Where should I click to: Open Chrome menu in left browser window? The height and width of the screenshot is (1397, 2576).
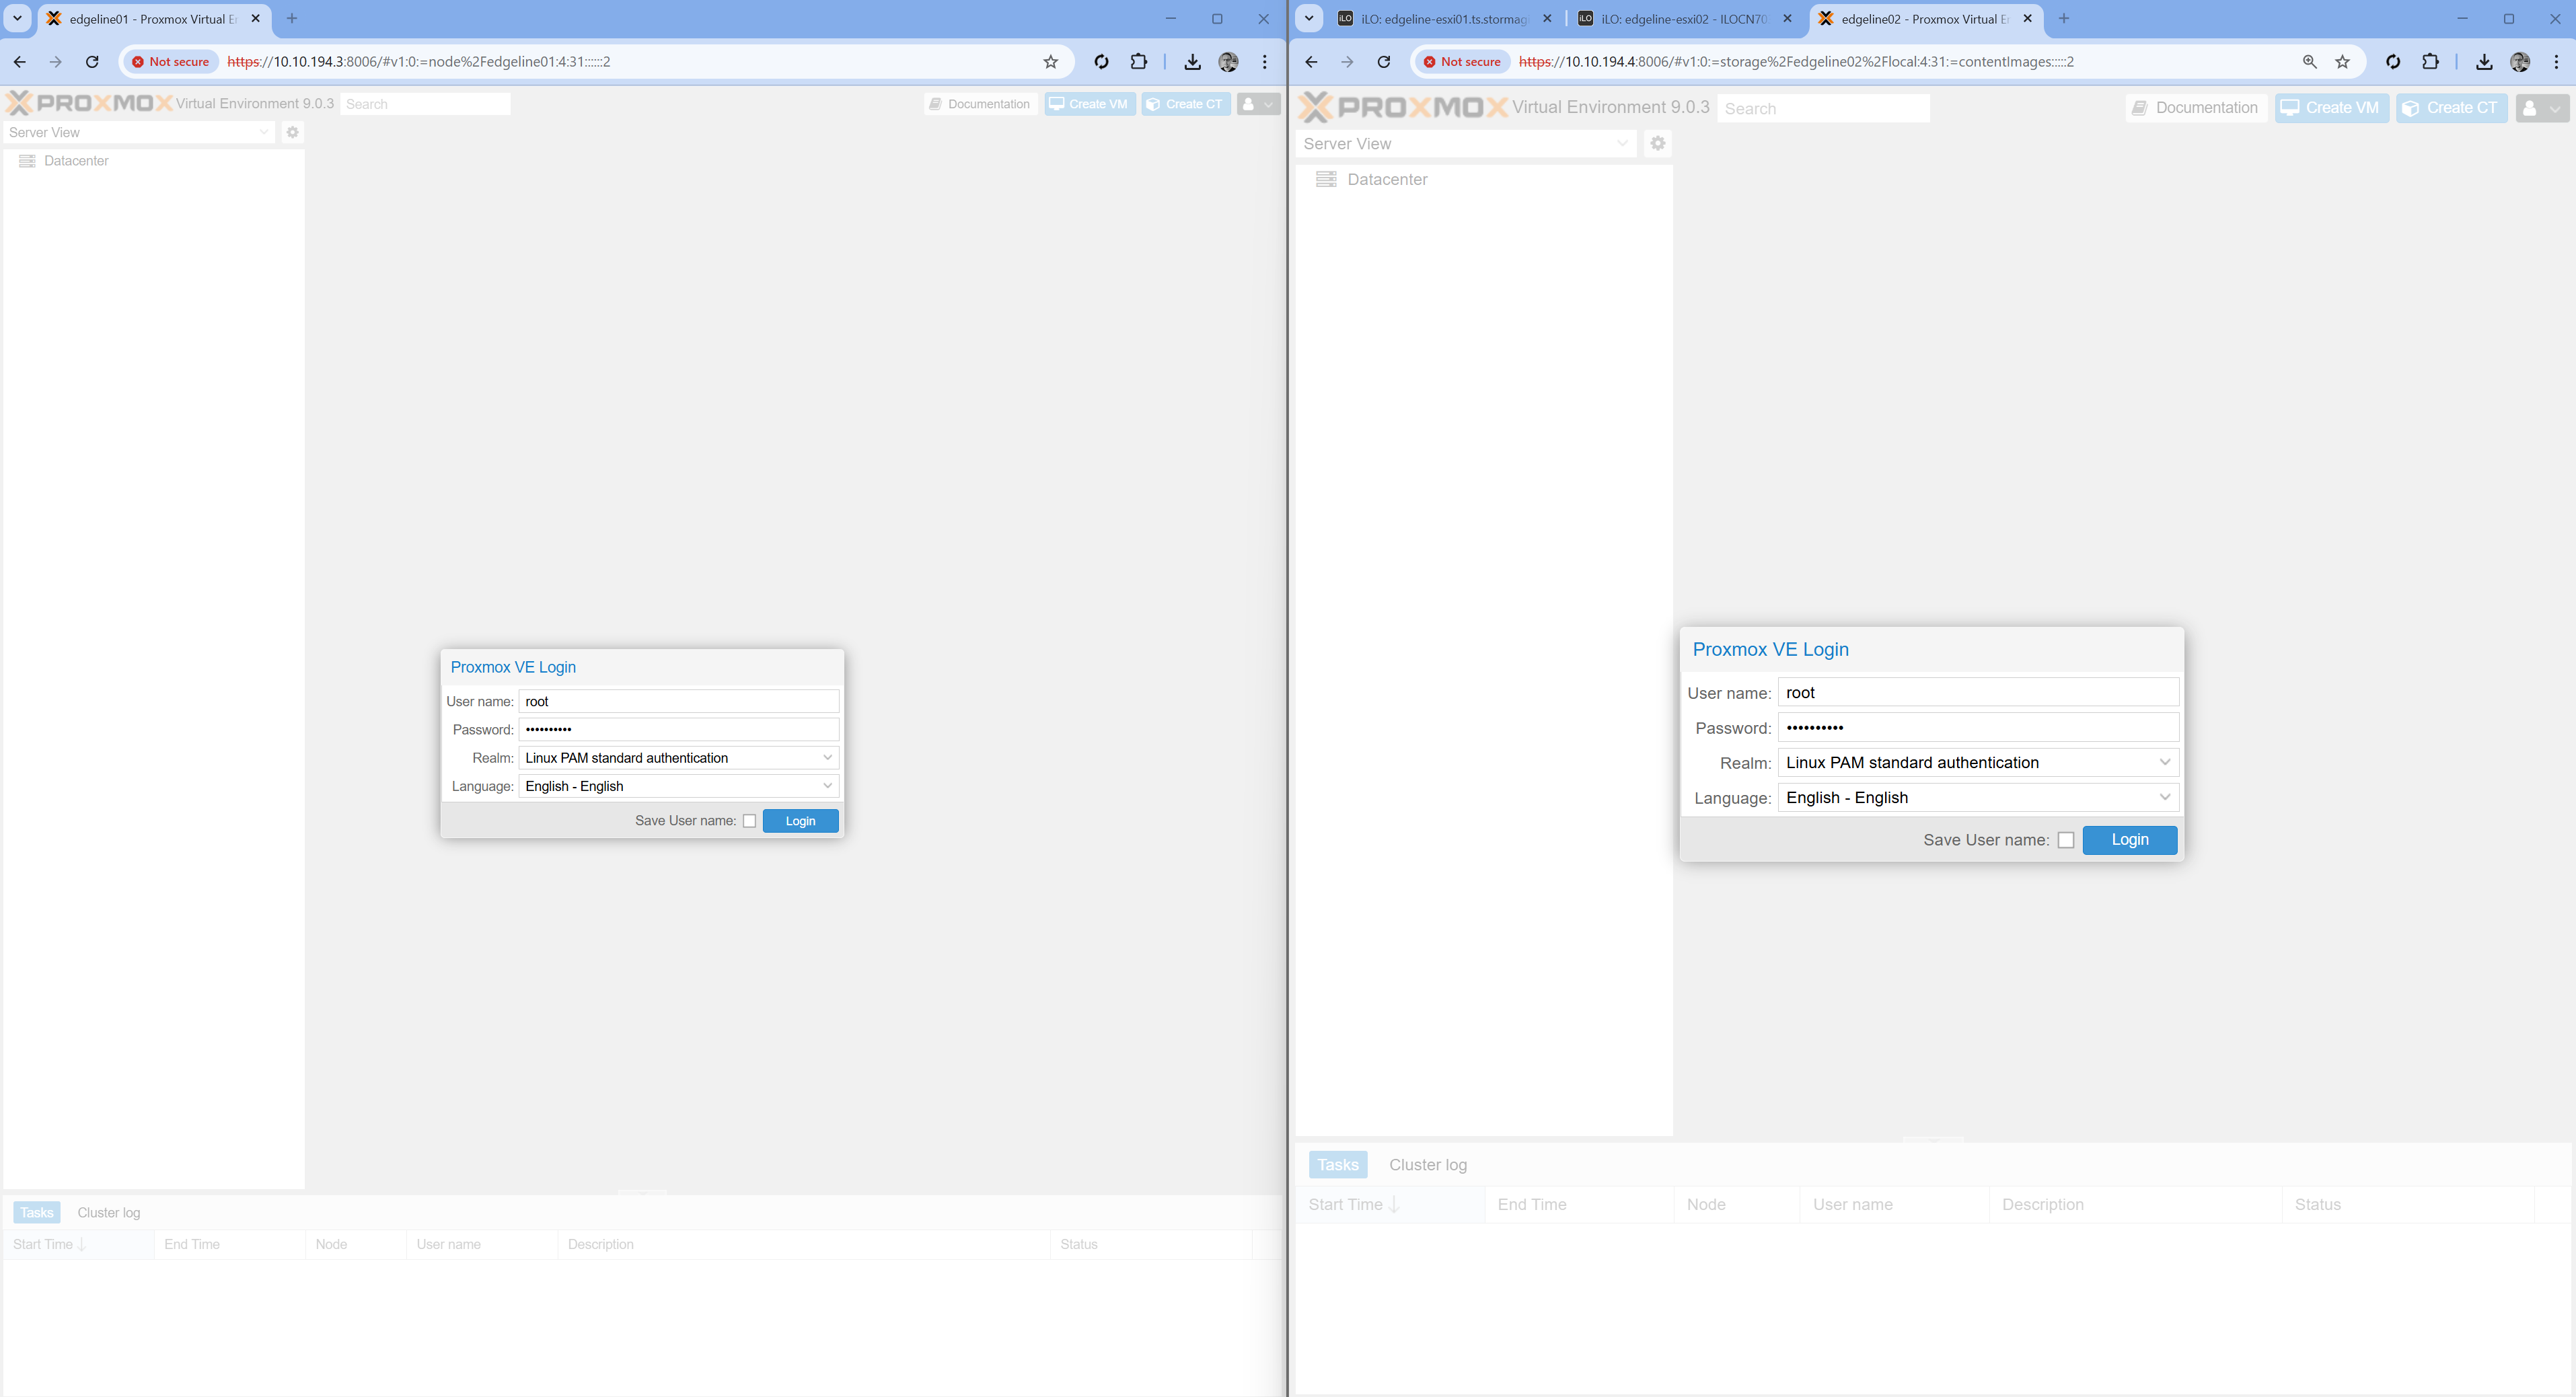point(1265,62)
